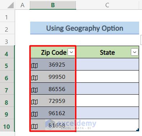142x136 pixels.
Task: Click the geography map icon beside 99950
Action: pos(35,78)
